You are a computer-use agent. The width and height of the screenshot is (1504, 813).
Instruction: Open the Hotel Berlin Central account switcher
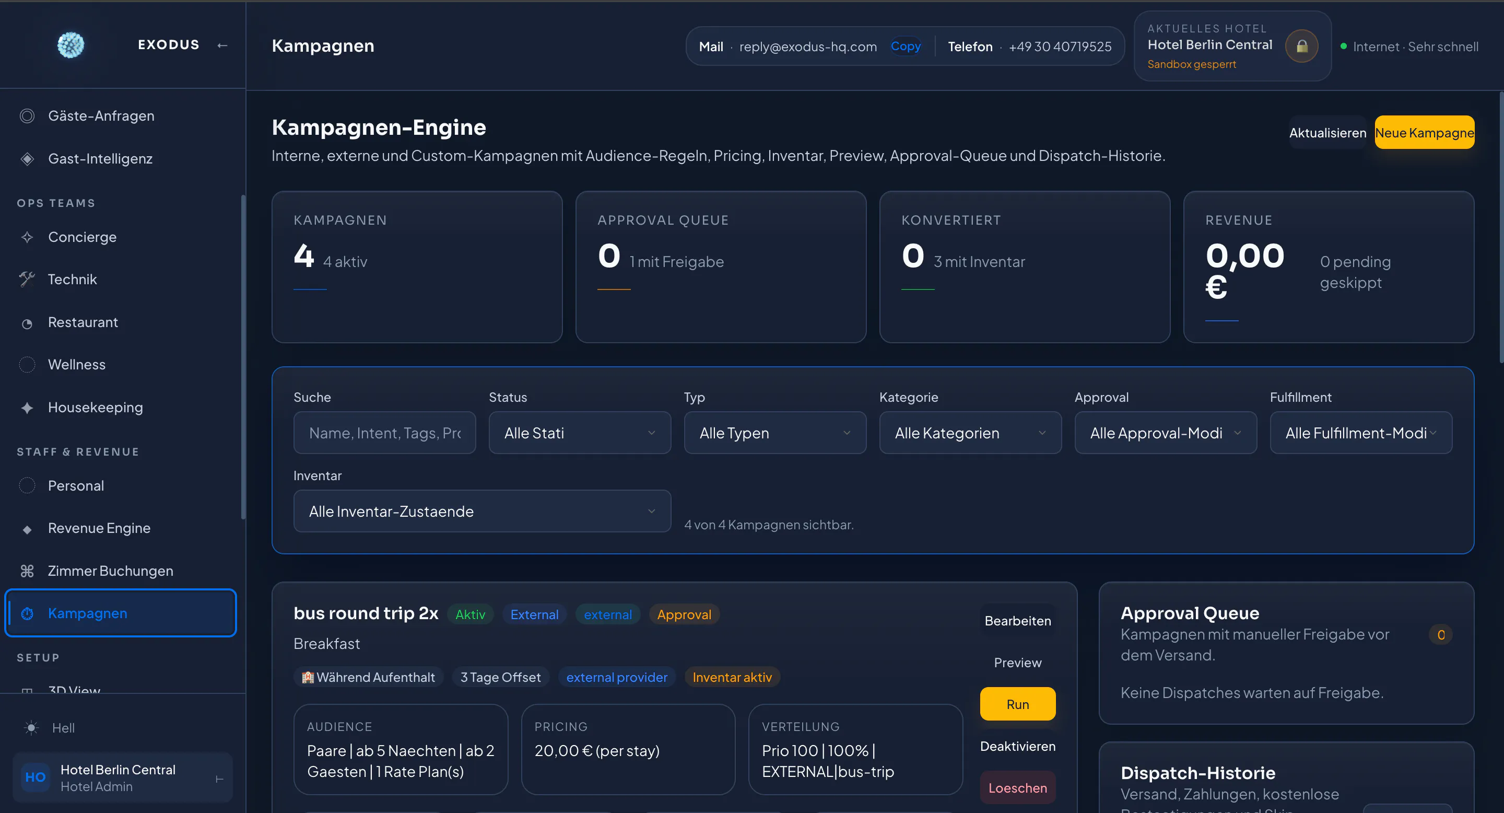point(123,777)
